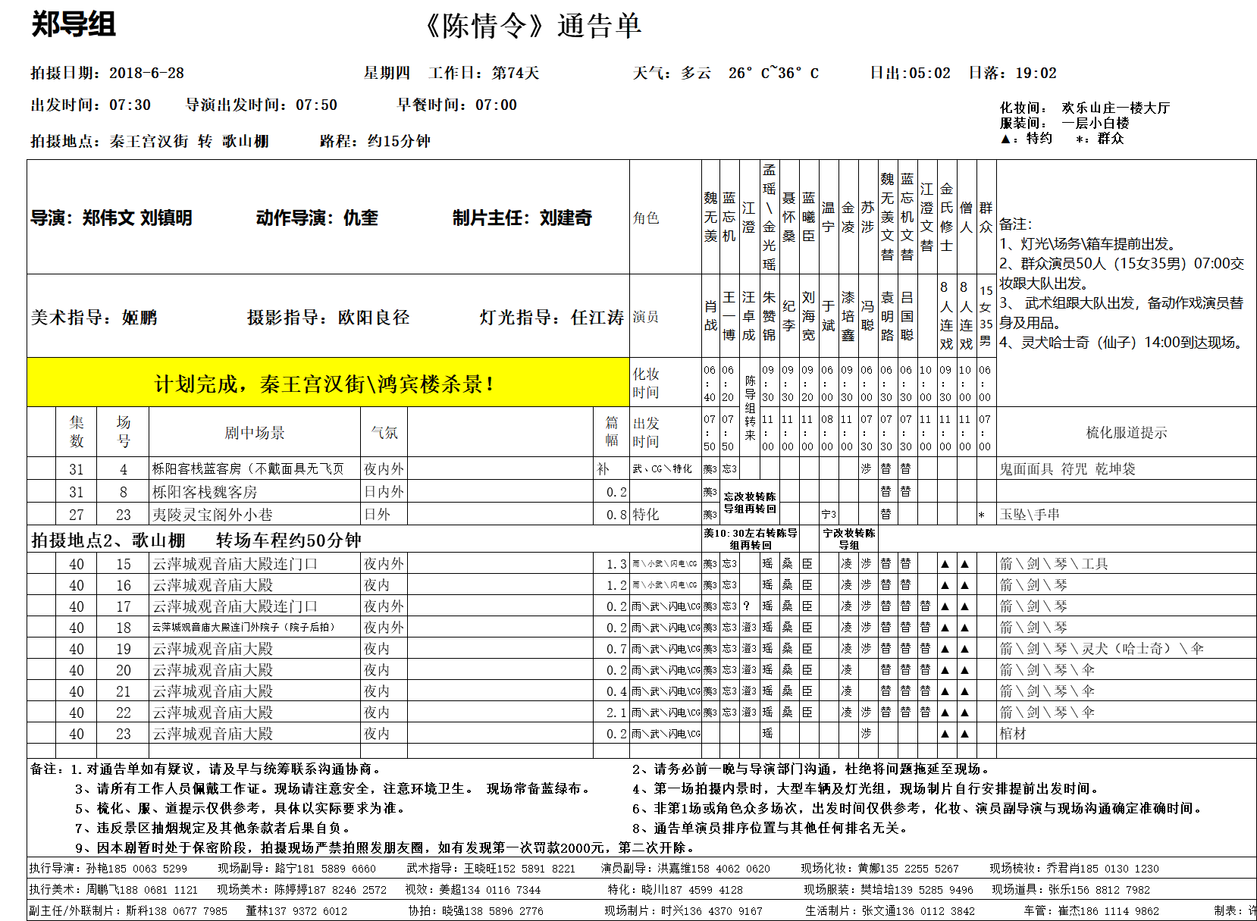The width and height of the screenshot is (1257, 921).
Task: Click the actor name 刘海宽
Action: pos(808,316)
